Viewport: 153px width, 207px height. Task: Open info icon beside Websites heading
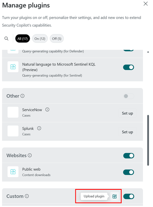click(x=30, y=155)
